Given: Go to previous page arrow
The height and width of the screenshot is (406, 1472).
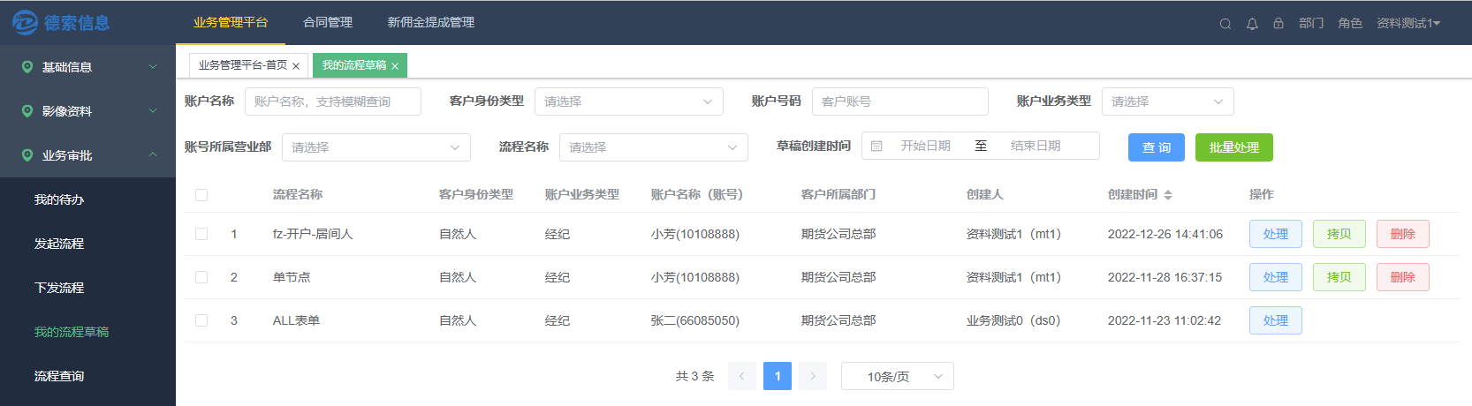Looking at the screenshot, I should [x=742, y=376].
